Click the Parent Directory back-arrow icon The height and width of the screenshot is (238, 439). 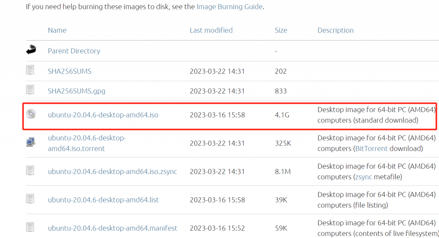[x=31, y=50]
